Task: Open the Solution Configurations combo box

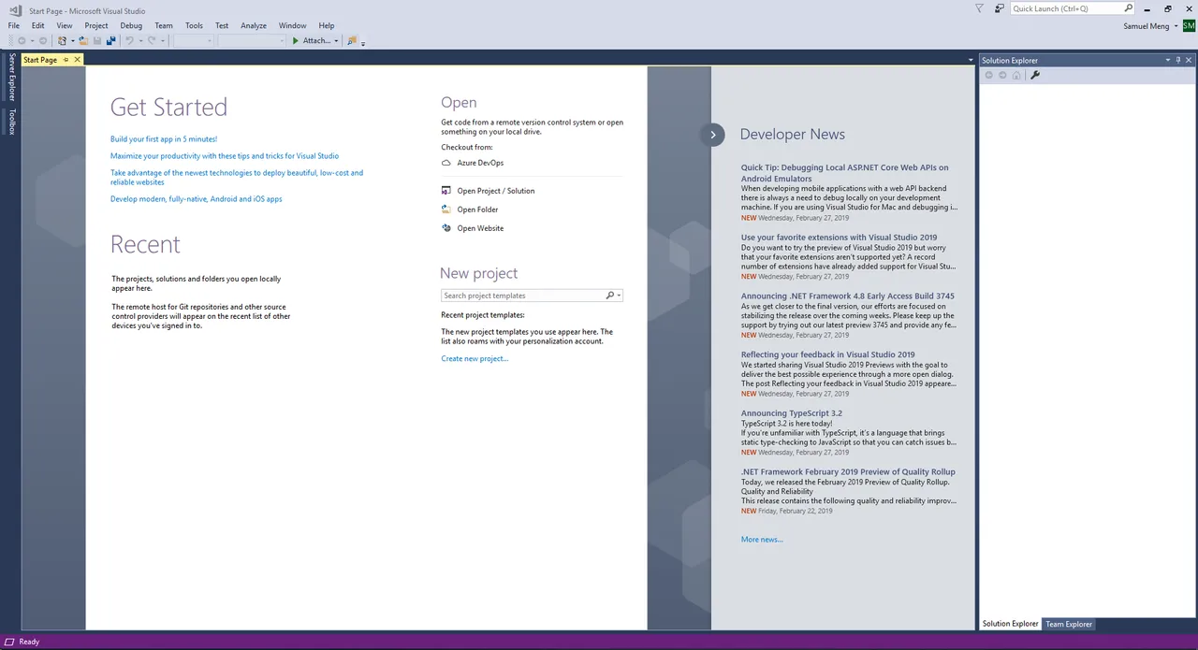Action: pyautogui.click(x=194, y=41)
